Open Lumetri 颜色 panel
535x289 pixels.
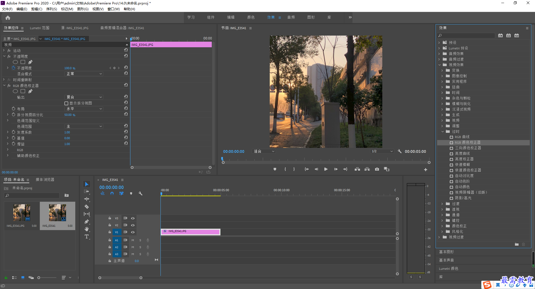pos(448,268)
